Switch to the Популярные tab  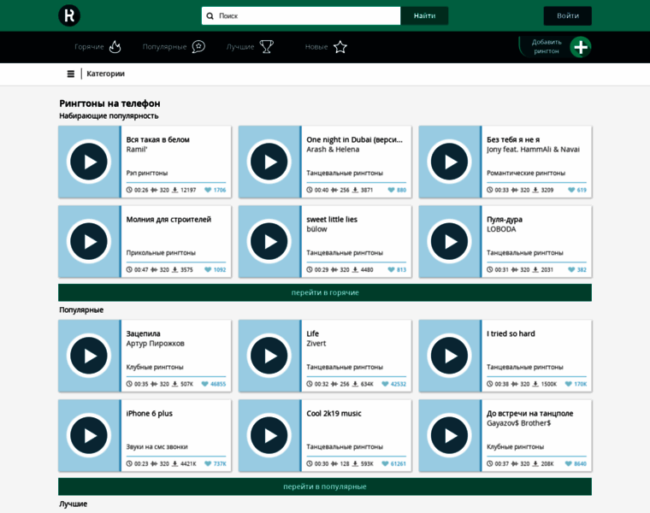pyautogui.click(x=174, y=46)
